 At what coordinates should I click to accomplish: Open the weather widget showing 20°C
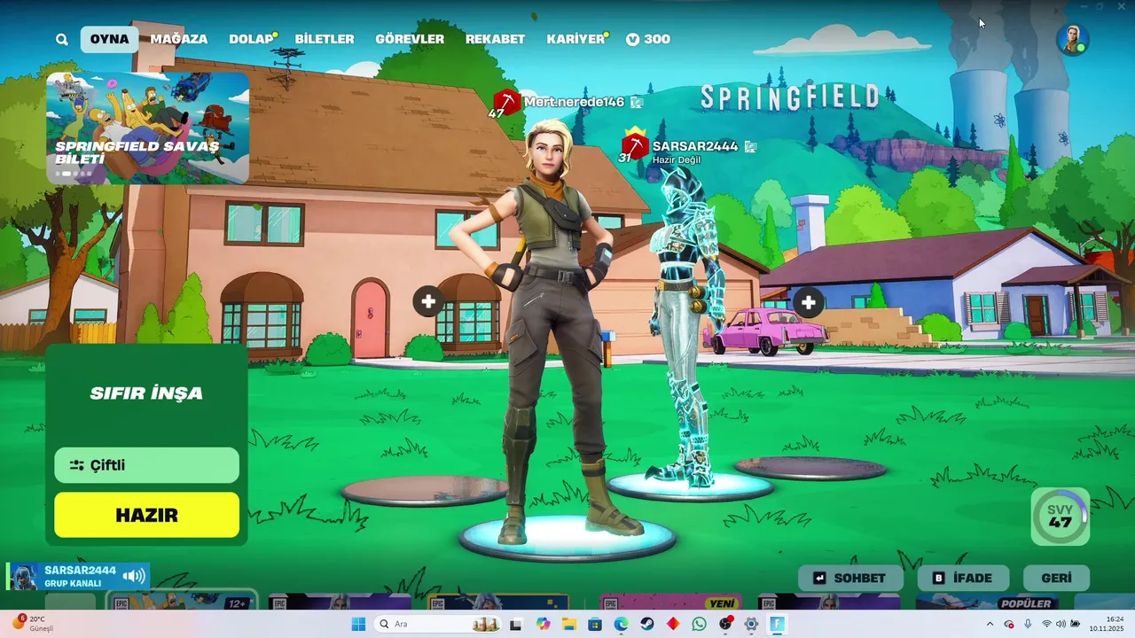(x=32, y=624)
